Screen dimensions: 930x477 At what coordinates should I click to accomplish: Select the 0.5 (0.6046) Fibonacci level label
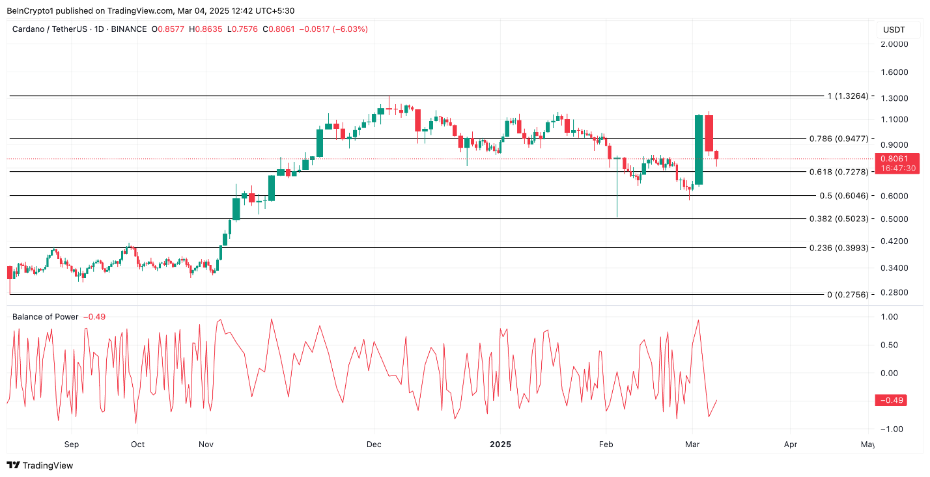tap(844, 196)
